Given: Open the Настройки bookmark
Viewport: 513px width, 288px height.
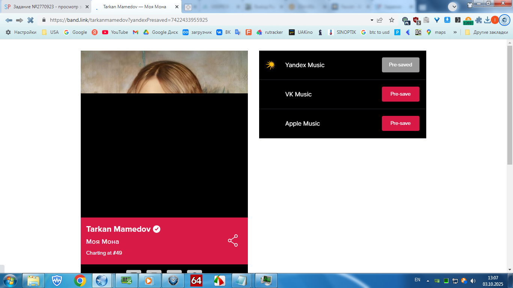Looking at the screenshot, I should (x=21, y=32).
